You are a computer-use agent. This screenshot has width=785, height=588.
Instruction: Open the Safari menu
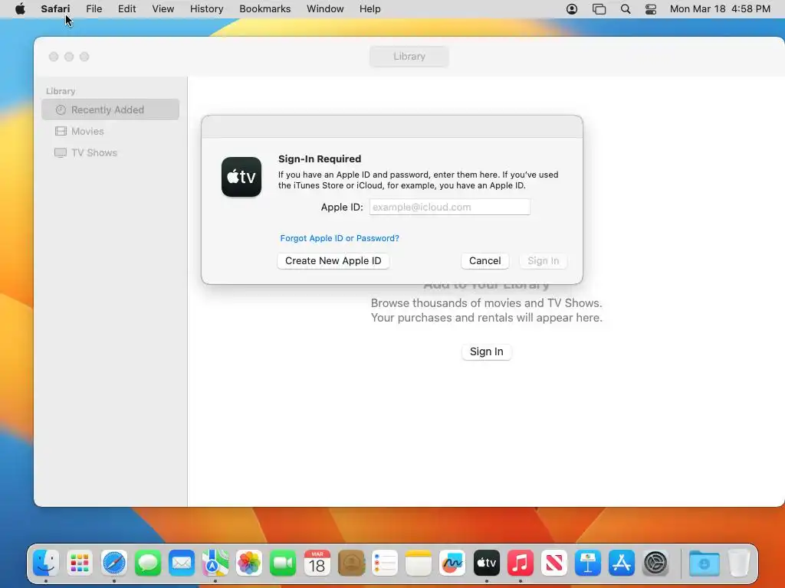[x=55, y=9]
